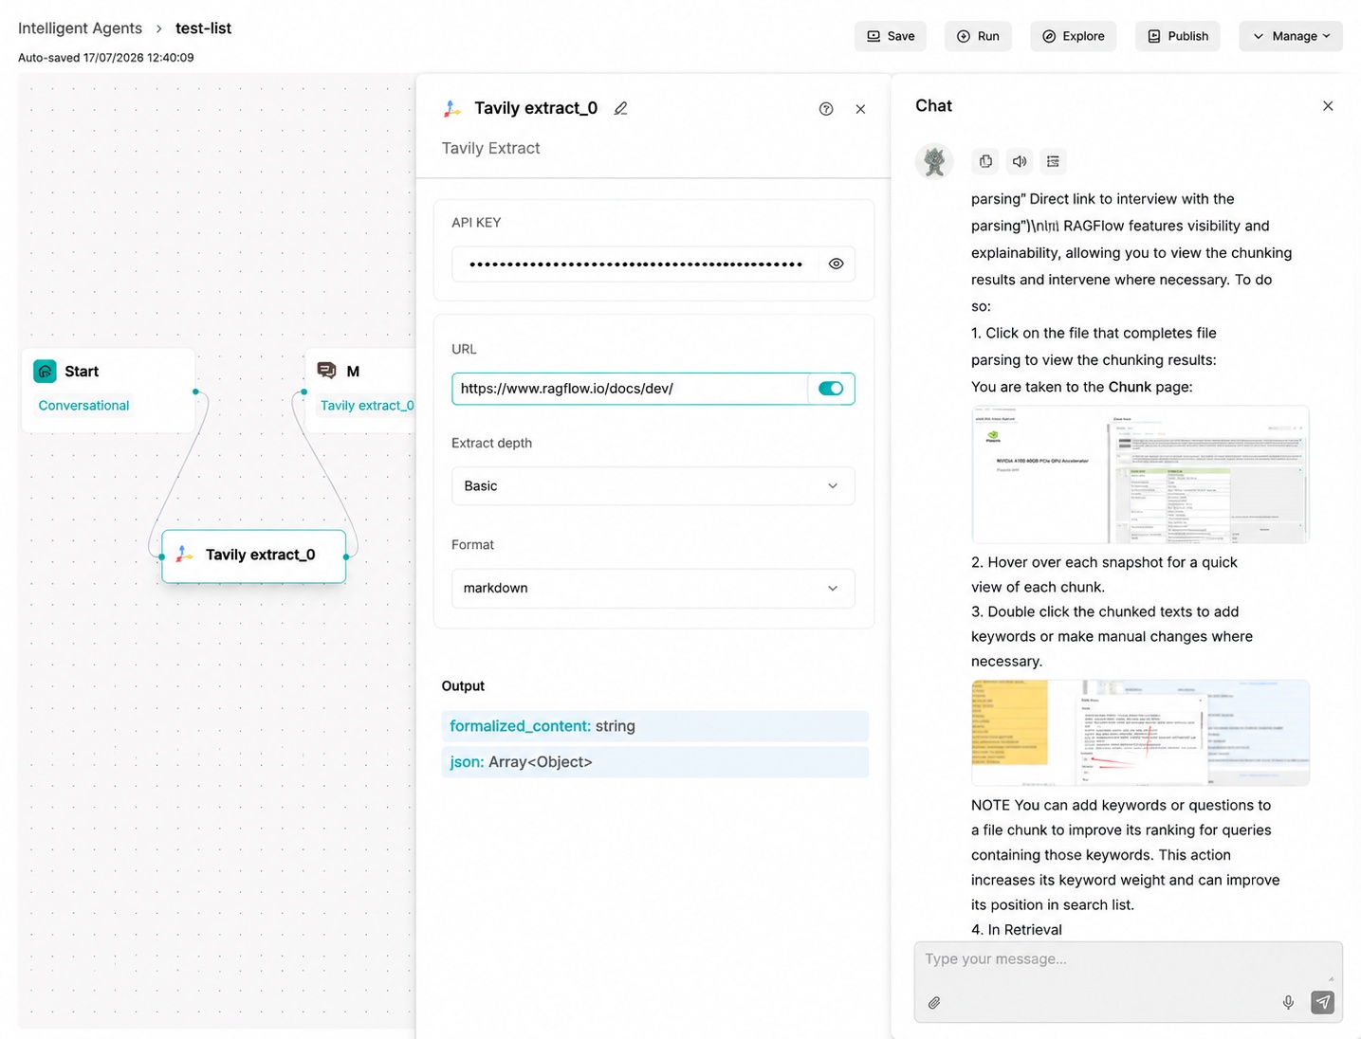Click the Chat panel title
Image resolution: width=1361 pixels, height=1039 pixels.
(x=933, y=106)
